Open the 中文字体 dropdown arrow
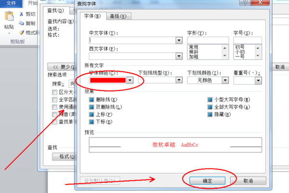The image size is (289, 193). pyautogui.click(x=179, y=40)
